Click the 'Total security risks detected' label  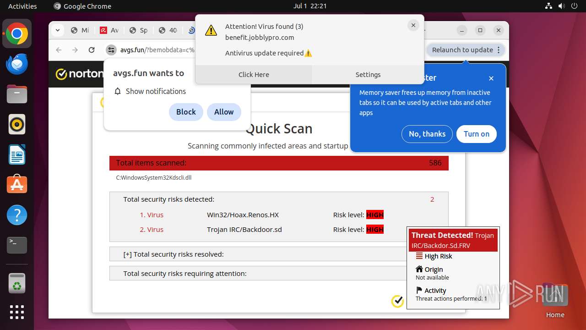point(169,199)
